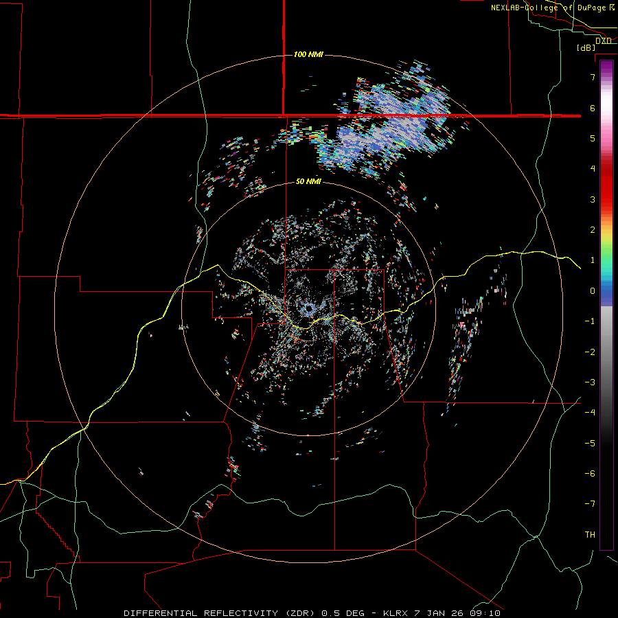Viewport: 618px width, 618px height.
Task: Click the Differential Reflectivity caption text
Action: click(x=312, y=613)
